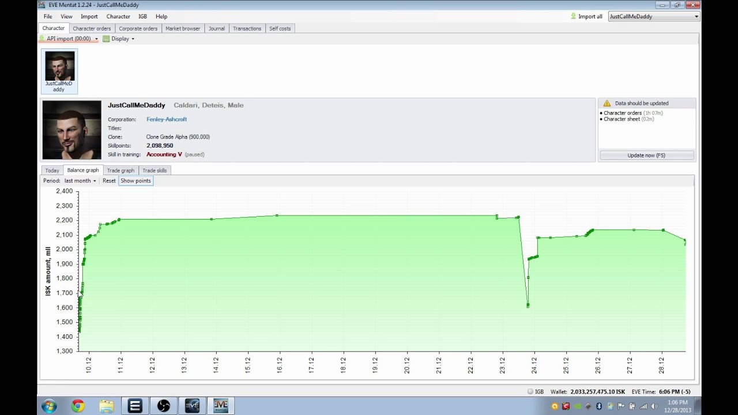Click the network signal tray icon
The width and height of the screenshot is (738, 415).
tap(643, 406)
